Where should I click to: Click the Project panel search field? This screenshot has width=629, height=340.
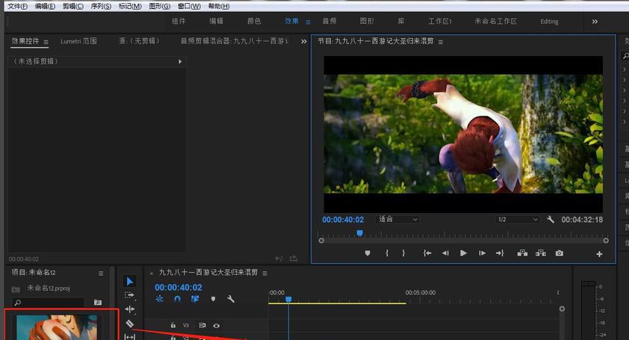click(x=48, y=303)
